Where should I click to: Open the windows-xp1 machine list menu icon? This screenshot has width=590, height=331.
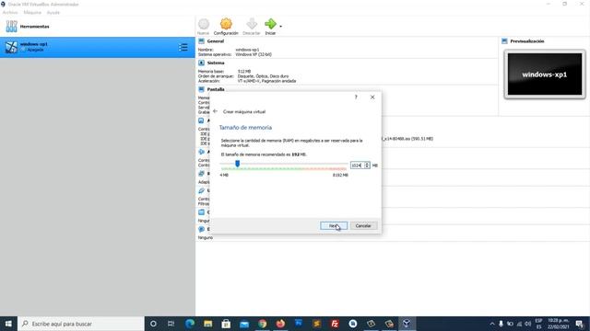click(x=183, y=47)
